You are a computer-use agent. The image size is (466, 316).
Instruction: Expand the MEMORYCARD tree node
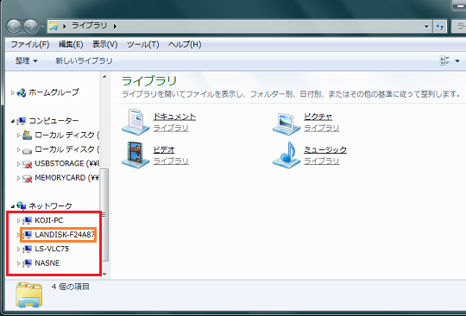point(18,178)
